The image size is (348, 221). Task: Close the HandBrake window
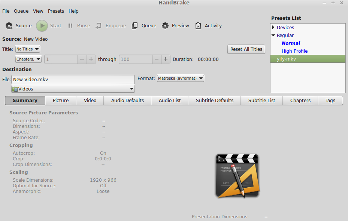click(342, 3)
